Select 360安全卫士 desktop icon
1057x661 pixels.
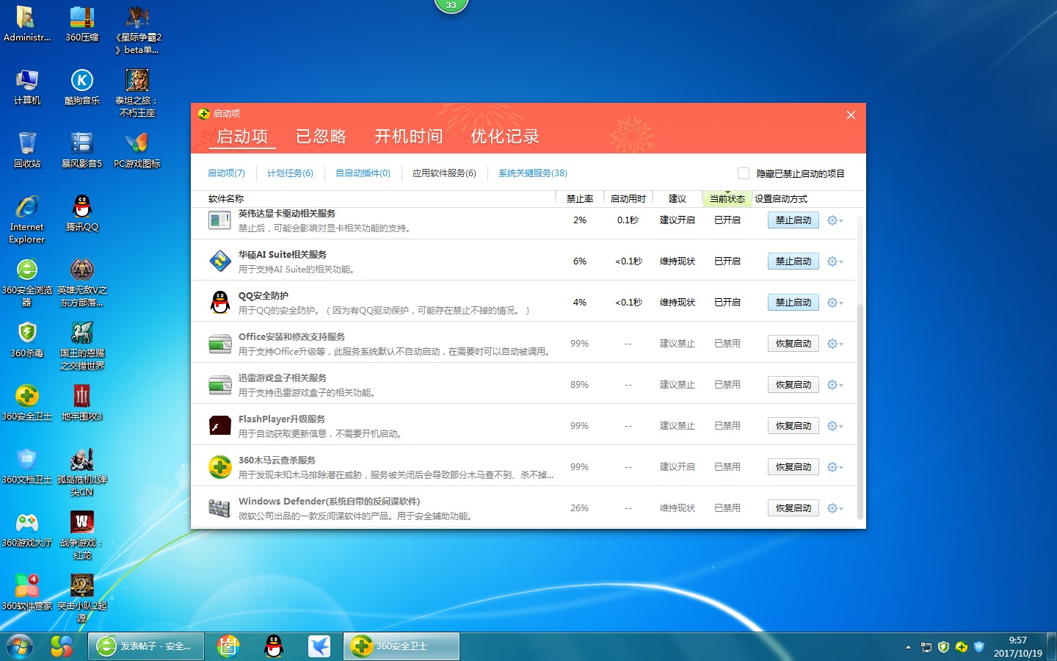(27, 403)
